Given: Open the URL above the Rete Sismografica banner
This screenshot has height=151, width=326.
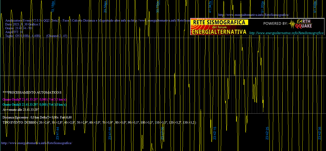Looking at the screenshot, I should tap(254, 15).
